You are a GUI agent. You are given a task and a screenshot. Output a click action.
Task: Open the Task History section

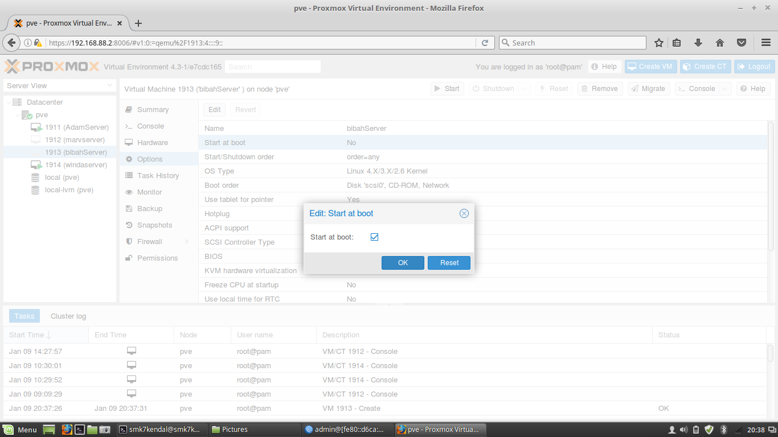[x=158, y=176]
